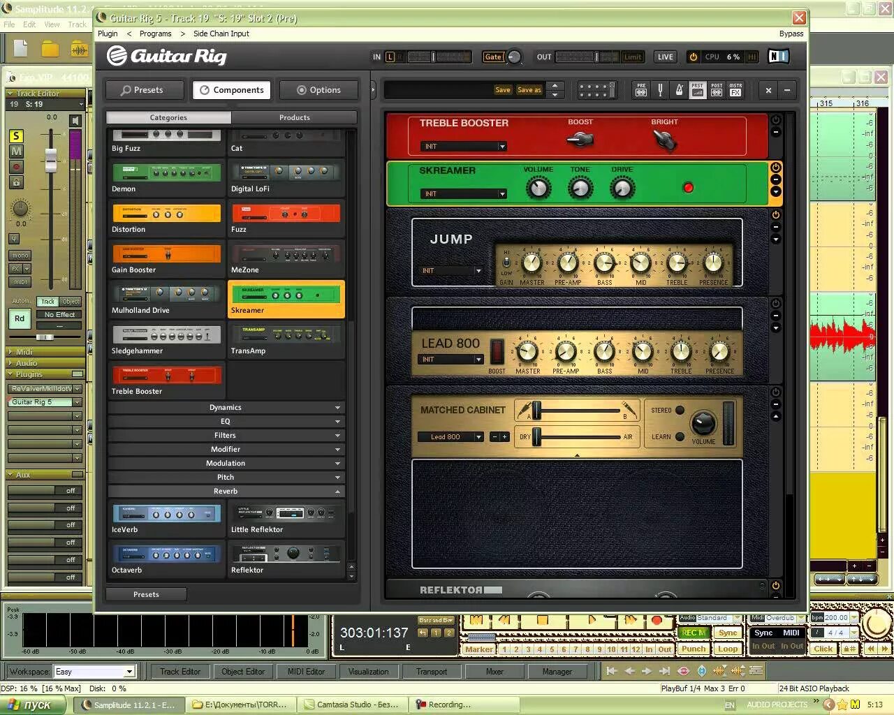
Task: Click the Punch button in the transport
Action: (x=693, y=649)
